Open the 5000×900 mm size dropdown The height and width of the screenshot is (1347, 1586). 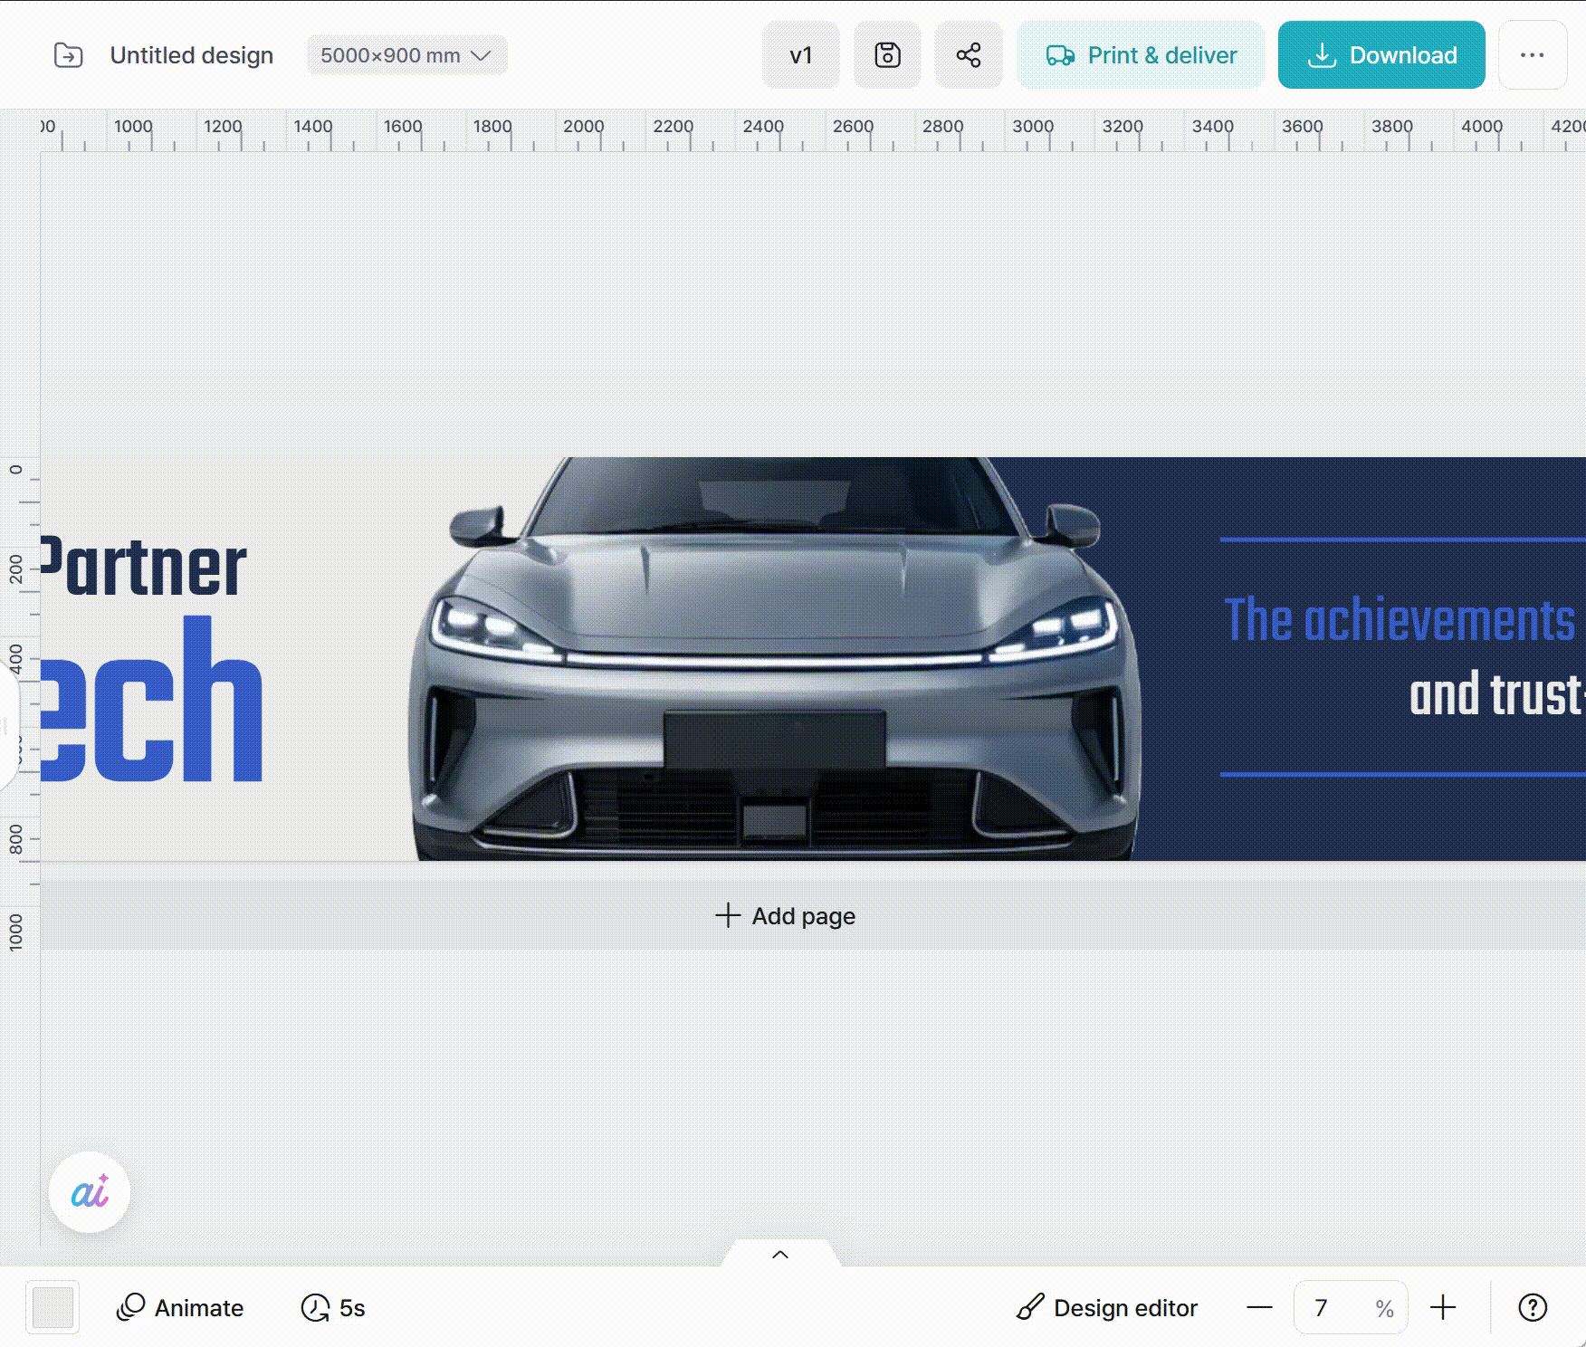tap(406, 55)
